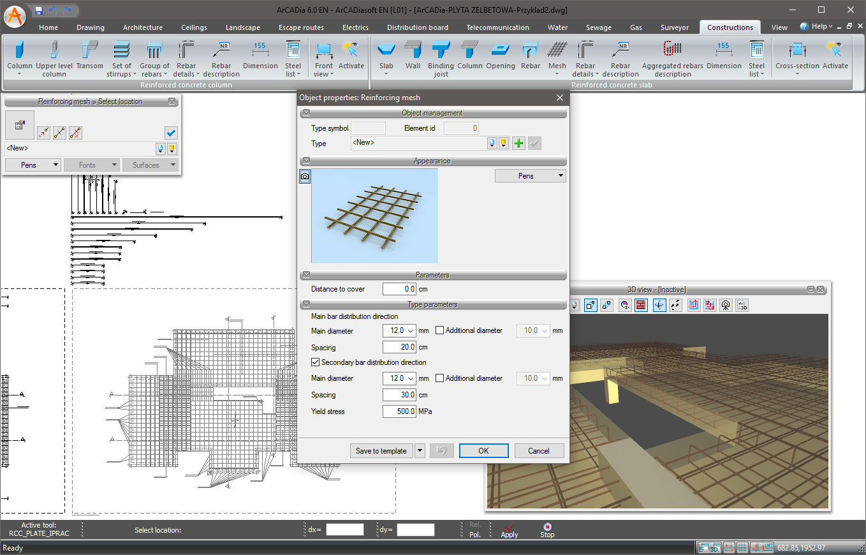Click the green plus add type icon

tap(518, 144)
